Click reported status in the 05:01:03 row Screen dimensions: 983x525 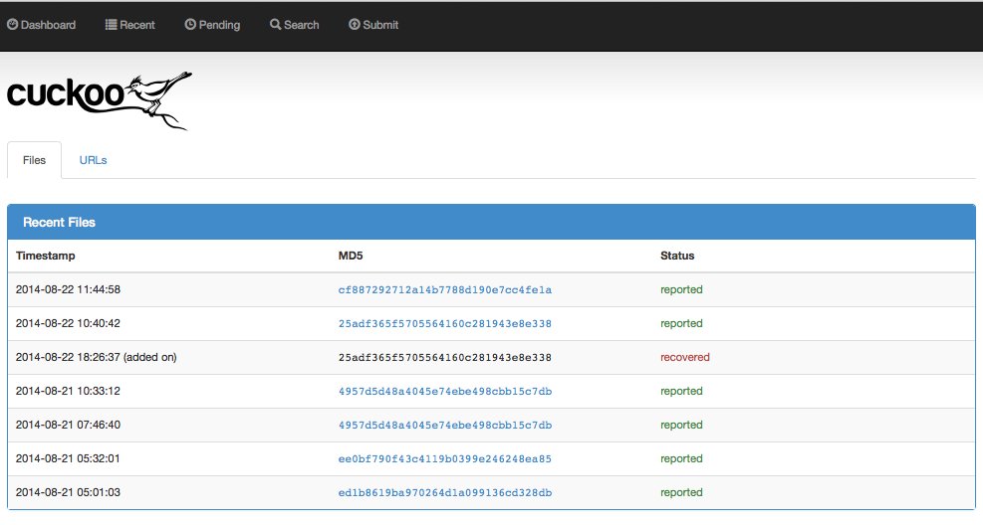point(681,492)
